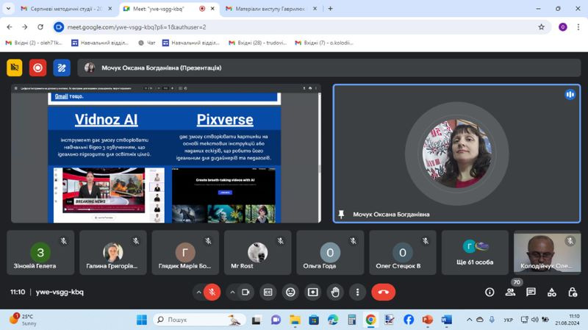Open Microsoft Edge from the taskbar
Viewport: 588px width, 330px height.
[333, 320]
